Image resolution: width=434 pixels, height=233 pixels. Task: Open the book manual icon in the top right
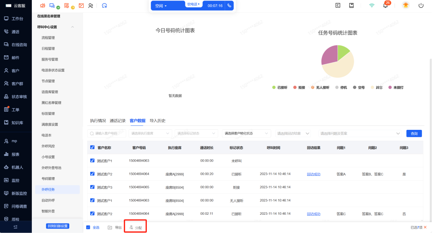(352, 5)
